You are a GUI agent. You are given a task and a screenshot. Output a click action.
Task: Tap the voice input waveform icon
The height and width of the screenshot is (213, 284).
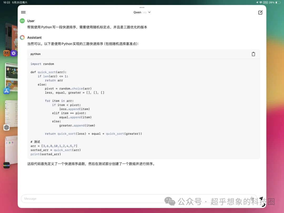point(252,199)
